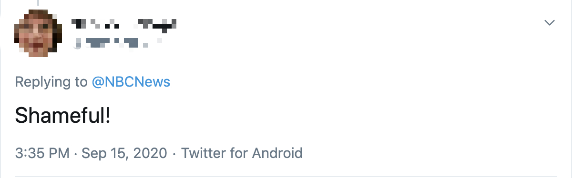Screen dimensions: 573x178
Task: Click the Sep 15, 2020 date
Action: tap(124, 153)
